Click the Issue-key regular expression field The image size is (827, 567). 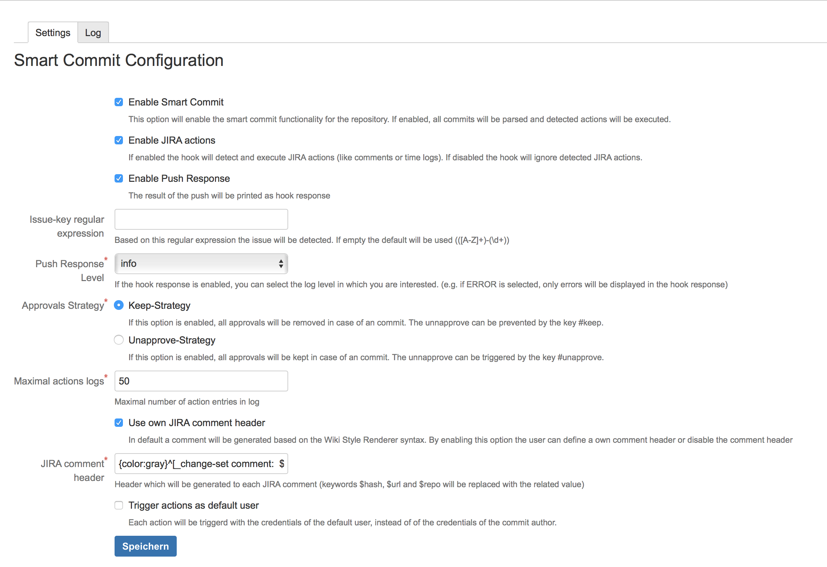201,219
